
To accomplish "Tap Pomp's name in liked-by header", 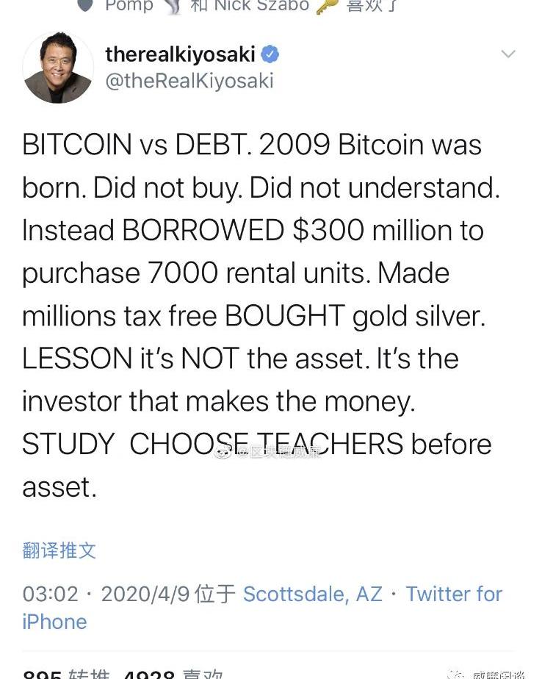I will click(129, 6).
